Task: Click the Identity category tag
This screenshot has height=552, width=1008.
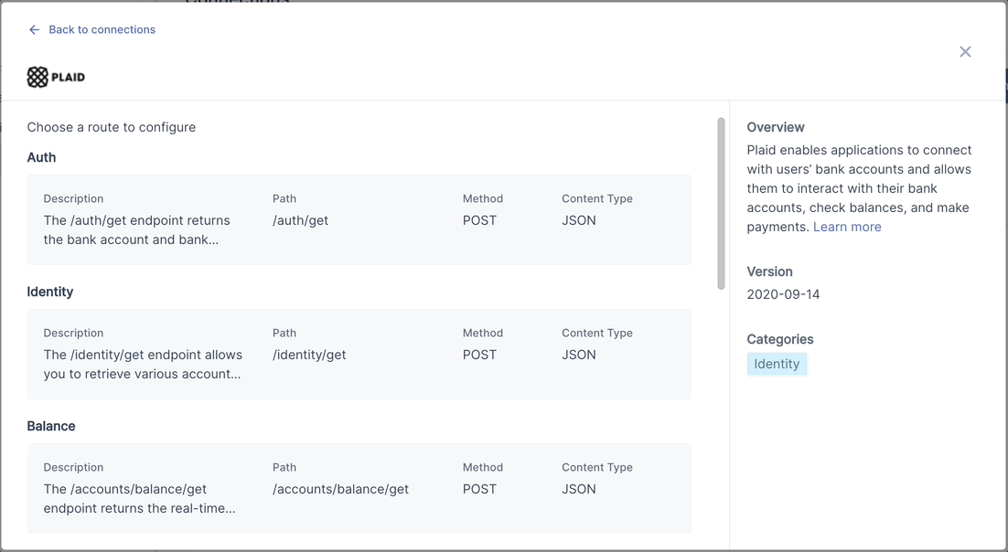Action: pos(777,364)
